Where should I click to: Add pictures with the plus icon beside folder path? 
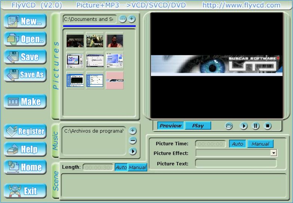132,19
